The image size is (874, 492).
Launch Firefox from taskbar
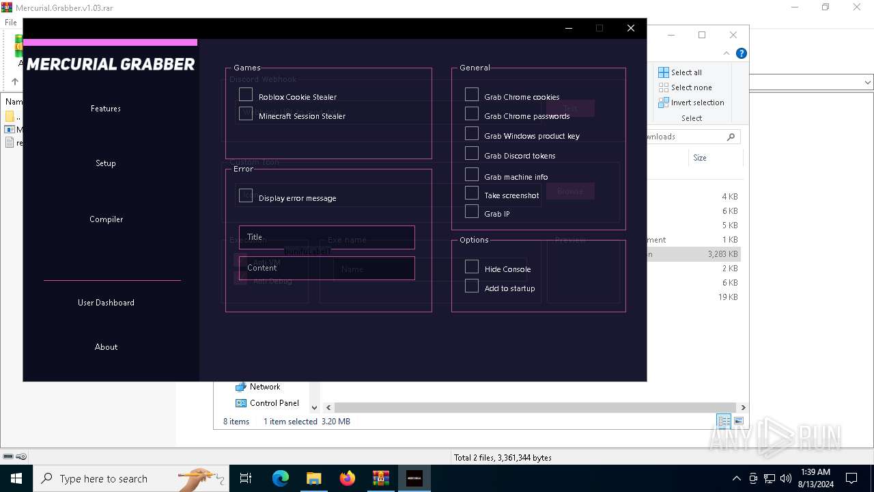pyautogui.click(x=348, y=478)
